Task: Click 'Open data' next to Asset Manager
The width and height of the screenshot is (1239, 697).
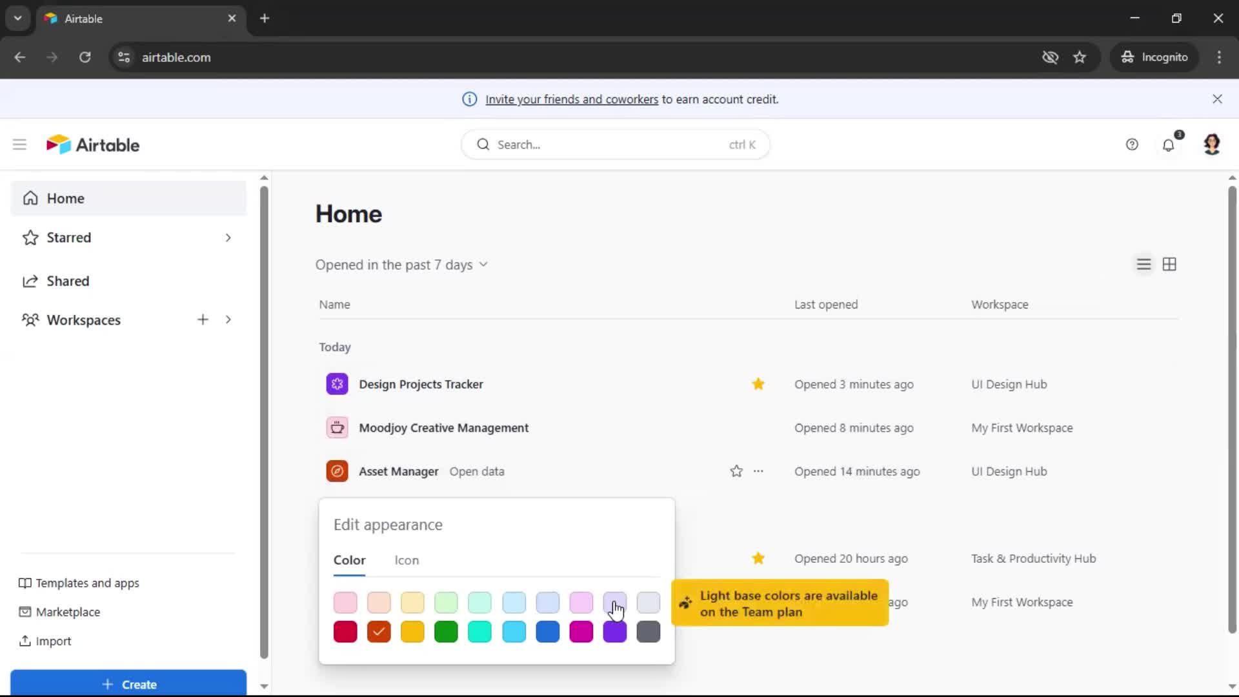Action: (477, 471)
